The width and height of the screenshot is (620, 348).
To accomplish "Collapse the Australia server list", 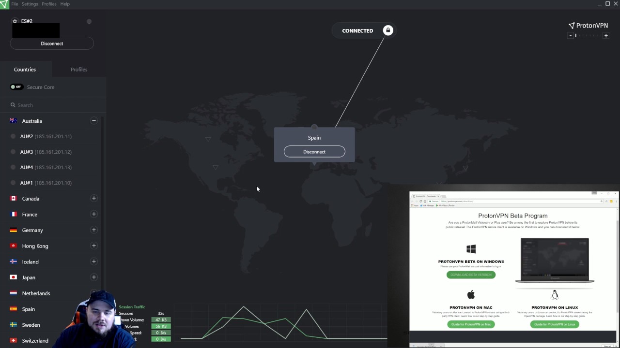I will pyautogui.click(x=94, y=121).
